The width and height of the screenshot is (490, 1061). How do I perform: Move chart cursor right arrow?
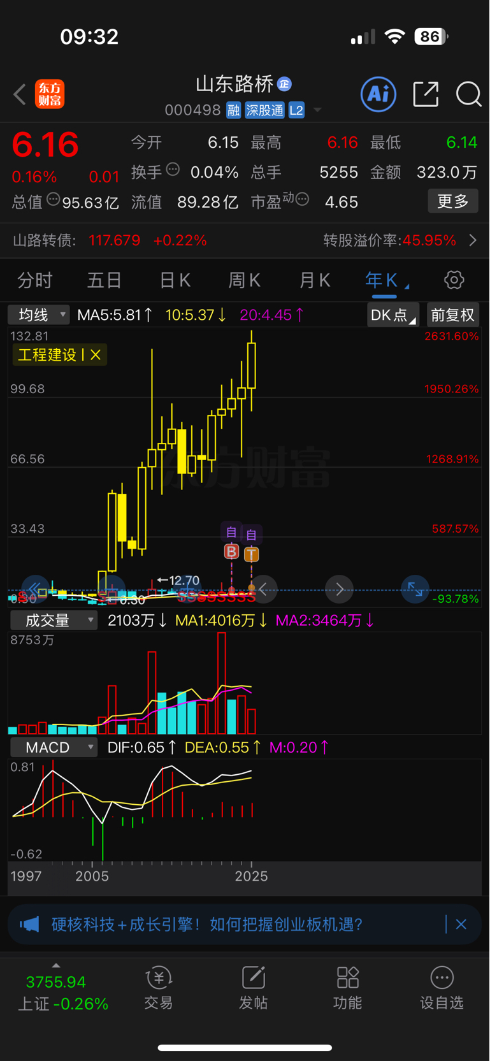pos(339,589)
